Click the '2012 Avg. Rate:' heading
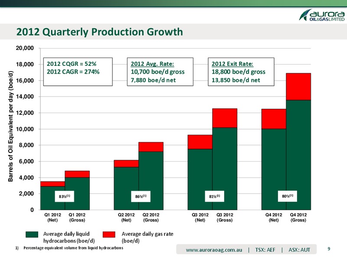This screenshot has height=260, width=347. 152,64
